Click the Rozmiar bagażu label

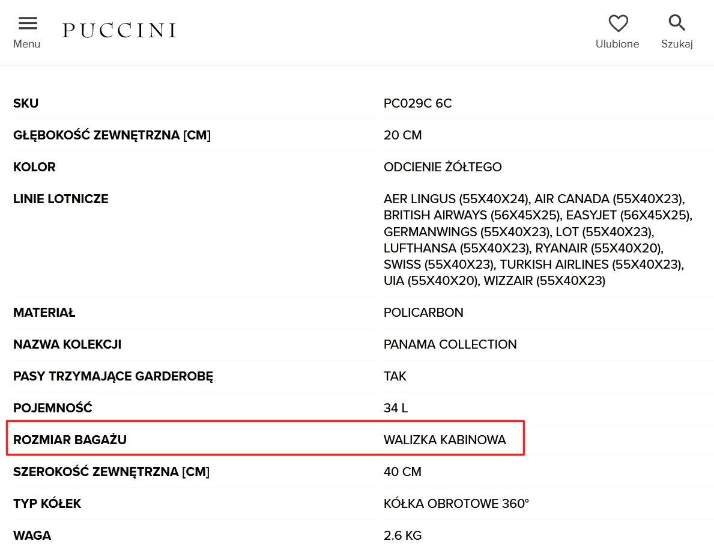click(70, 440)
